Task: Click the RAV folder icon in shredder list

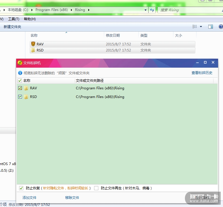Action: 26,88
